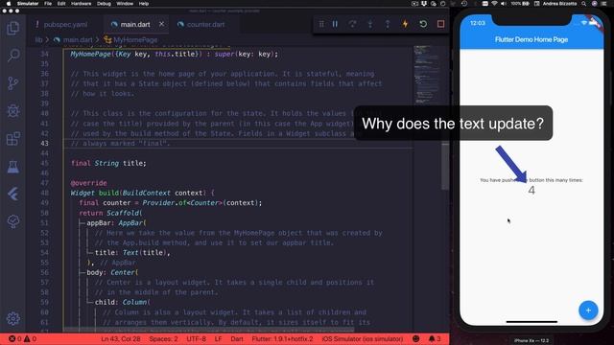This screenshot has height=345, width=614.
Task: Click the UTF-8 encoding status item
Action: point(196,338)
